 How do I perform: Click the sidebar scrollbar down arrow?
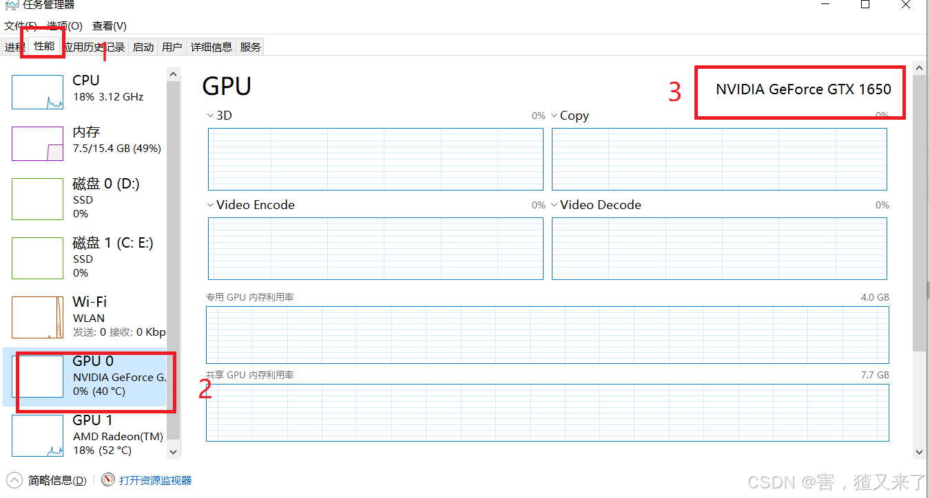click(x=173, y=451)
